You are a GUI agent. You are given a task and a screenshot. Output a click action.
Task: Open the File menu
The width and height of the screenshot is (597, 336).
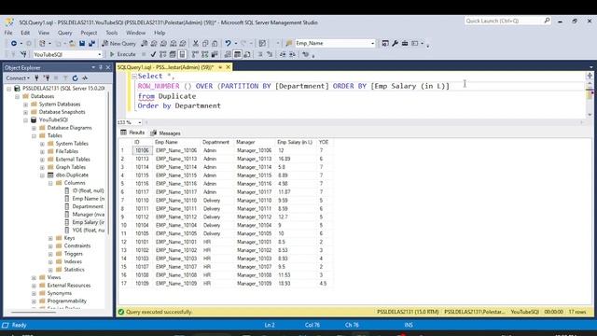tap(8, 33)
